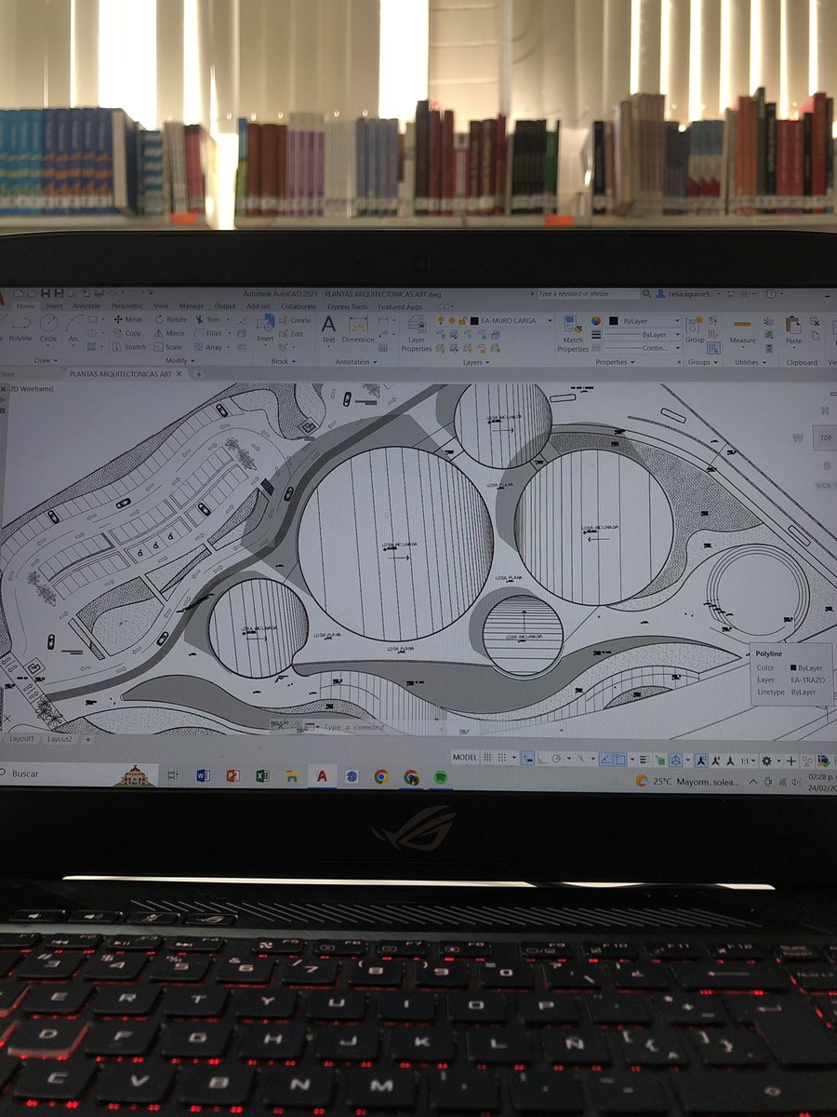Expand the Draw panel

[x=46, y=361]
